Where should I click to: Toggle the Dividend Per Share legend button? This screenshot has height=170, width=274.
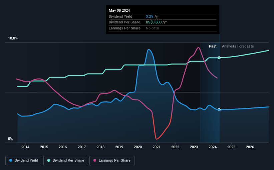pyautogui.click(x=66, y=161)
